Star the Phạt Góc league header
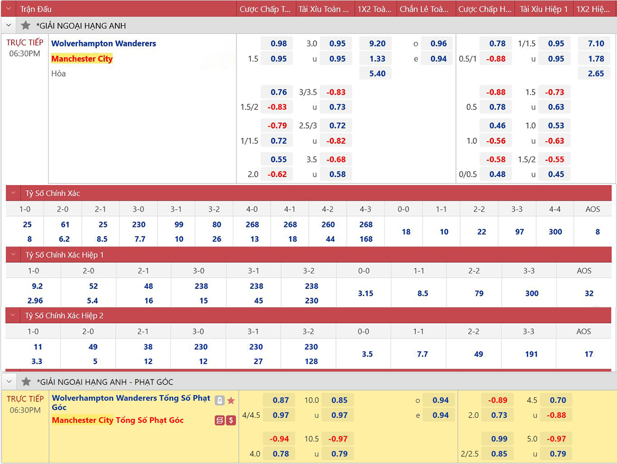Image resolution: width=617 pixels, height=464 pixels. click(26, 382)
